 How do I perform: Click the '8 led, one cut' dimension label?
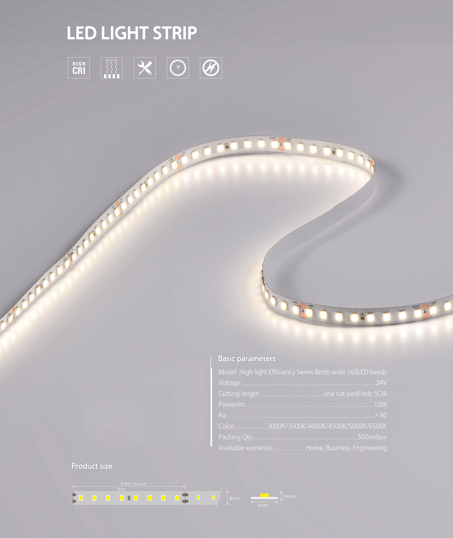coord(133,484)
